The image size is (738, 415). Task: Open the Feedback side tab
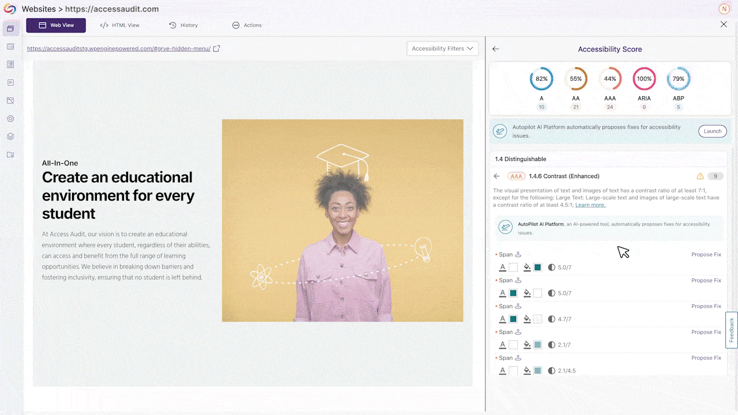[x=731, y=330]
